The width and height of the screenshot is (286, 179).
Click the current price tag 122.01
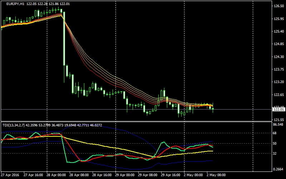point(278,109)
